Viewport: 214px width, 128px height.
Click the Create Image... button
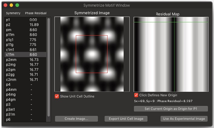tap(76, 119)
